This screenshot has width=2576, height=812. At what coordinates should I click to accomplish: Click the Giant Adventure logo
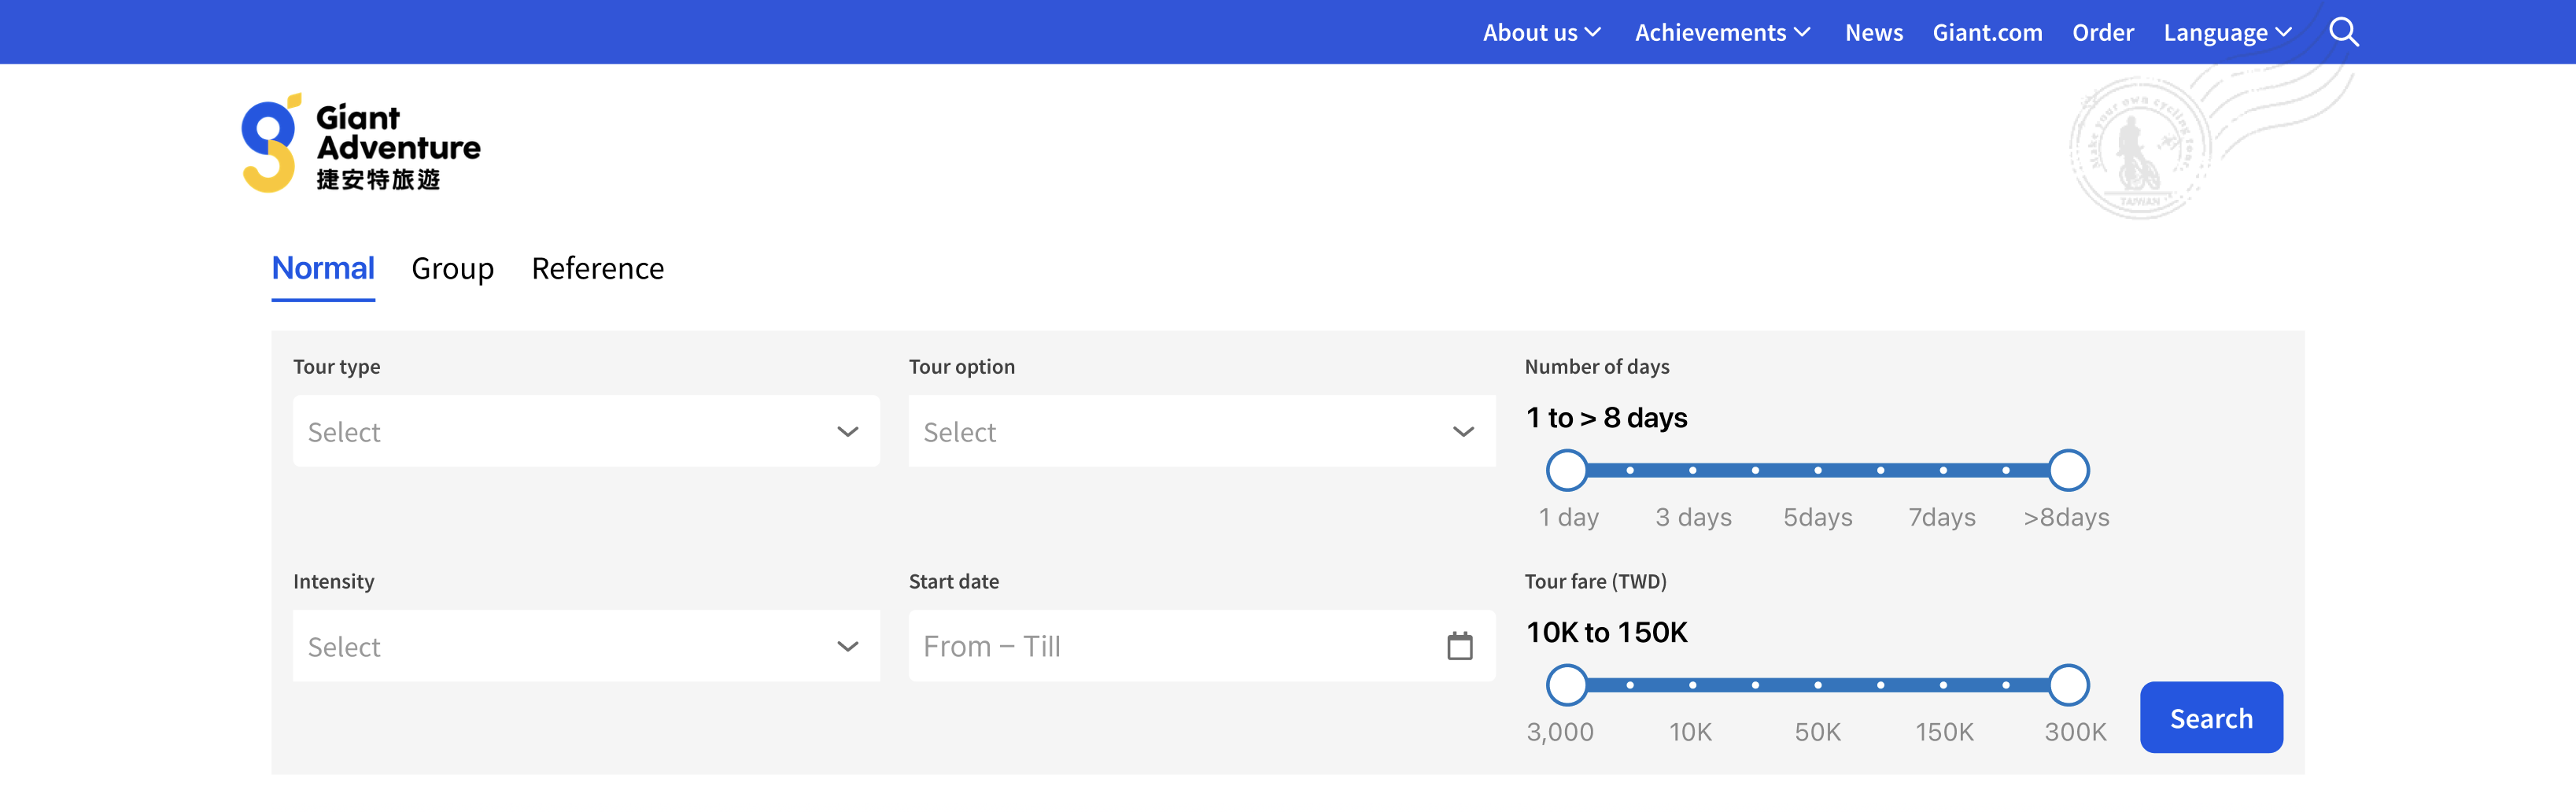(x=361, y=145)
